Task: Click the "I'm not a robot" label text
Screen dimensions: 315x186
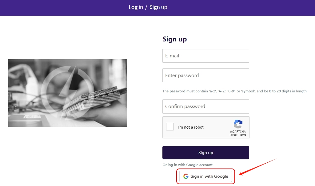Action: point(190,127)
